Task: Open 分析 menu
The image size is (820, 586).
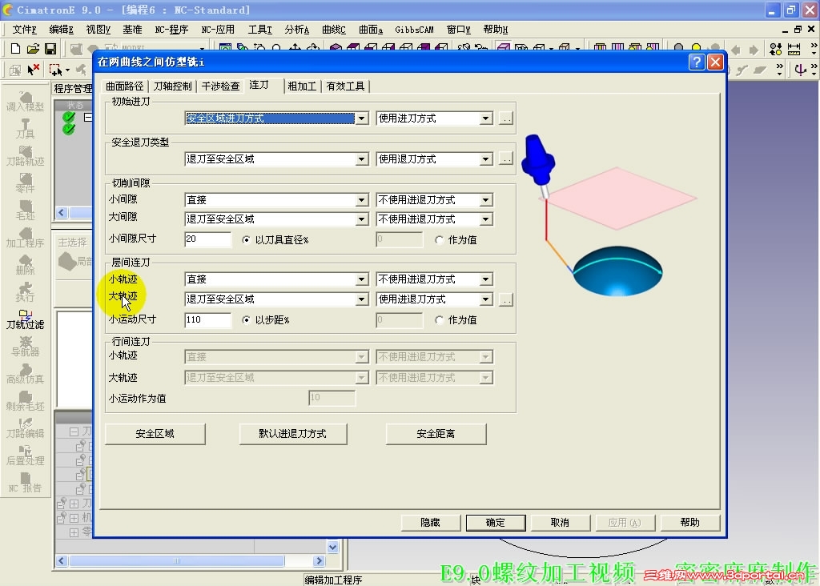Action: pos(296,30)
